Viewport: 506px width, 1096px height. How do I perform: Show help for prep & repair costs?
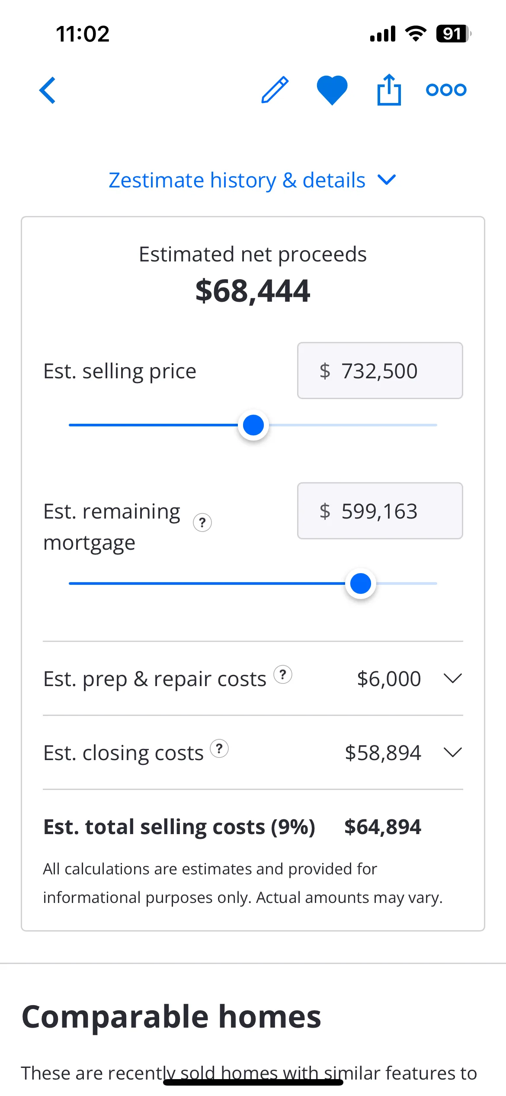tap(283, 674)
